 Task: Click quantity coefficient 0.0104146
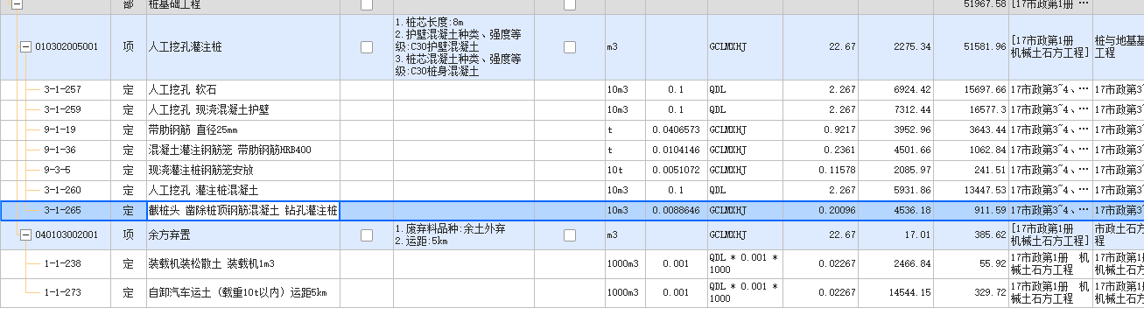(676, 150)
